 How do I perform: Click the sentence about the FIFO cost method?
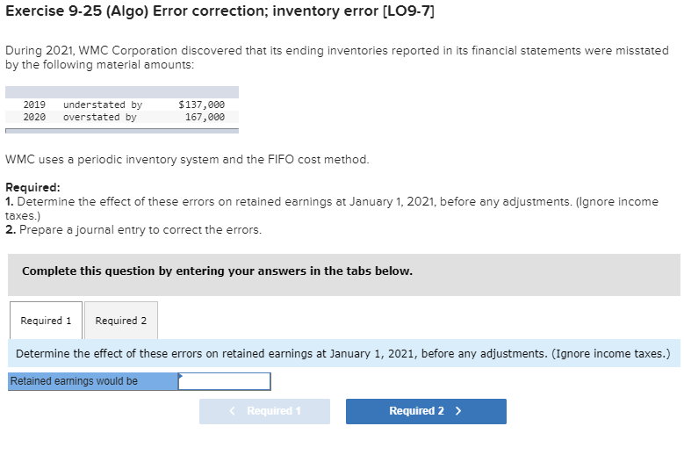[x=187, y=159]
